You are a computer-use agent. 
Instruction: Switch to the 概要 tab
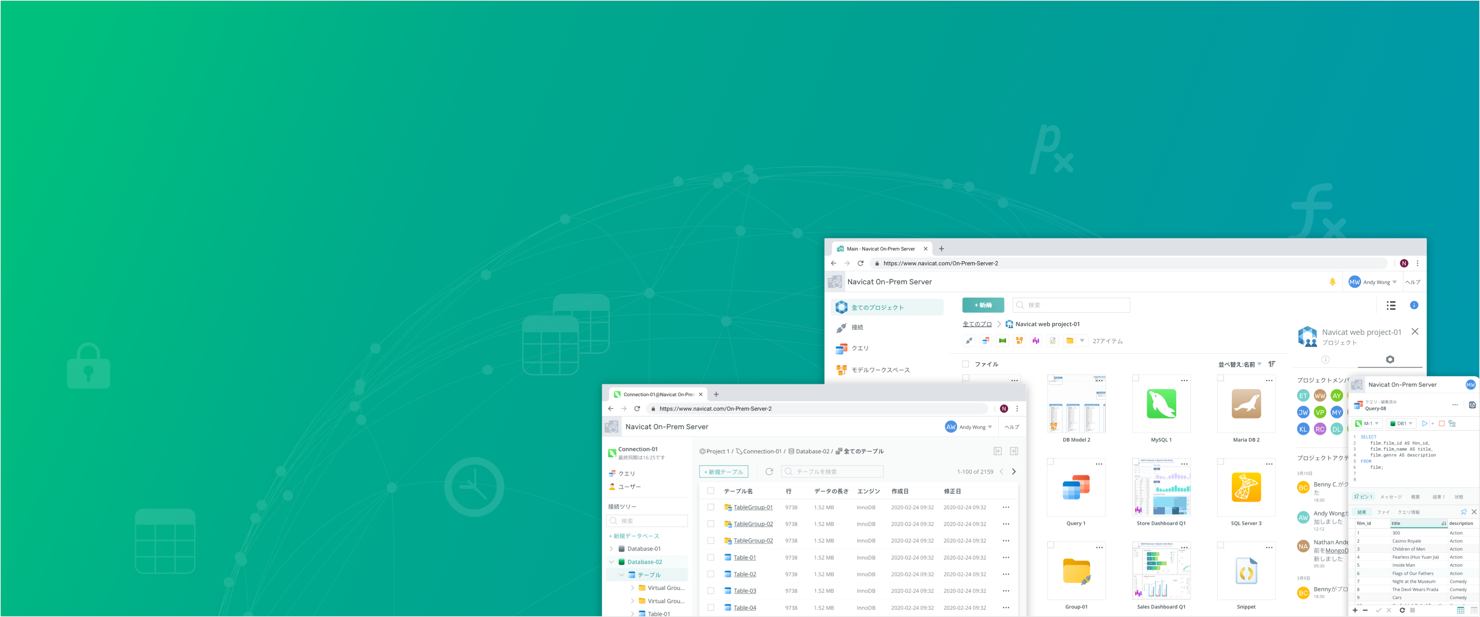[x=1415, y=497]
